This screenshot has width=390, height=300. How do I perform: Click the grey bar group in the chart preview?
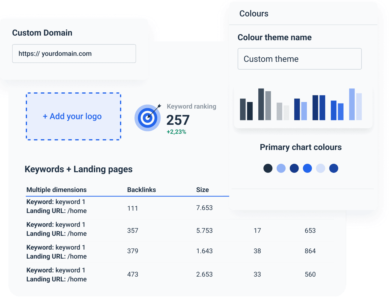(x=282, y=111)
